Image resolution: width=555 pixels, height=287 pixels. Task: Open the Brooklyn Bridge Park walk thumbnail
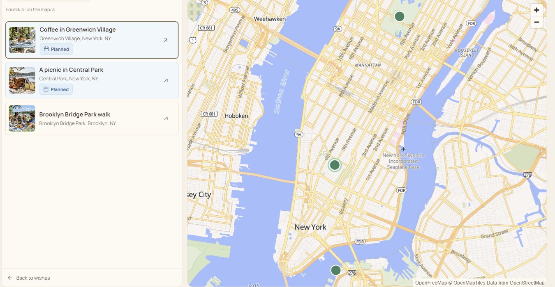(22, 118)
